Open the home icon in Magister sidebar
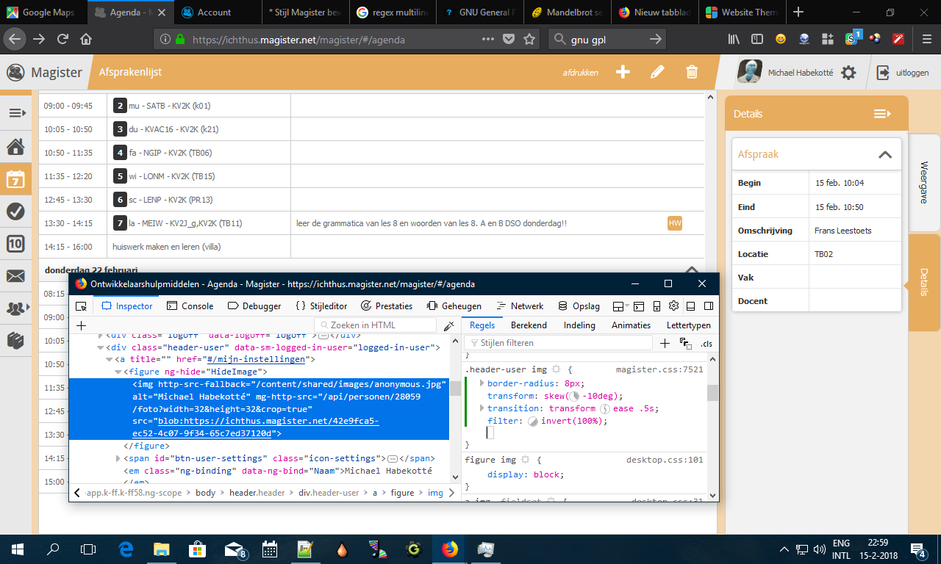Image resolution: width=941 pixels, height=564 pixels. tap(15, 147)
